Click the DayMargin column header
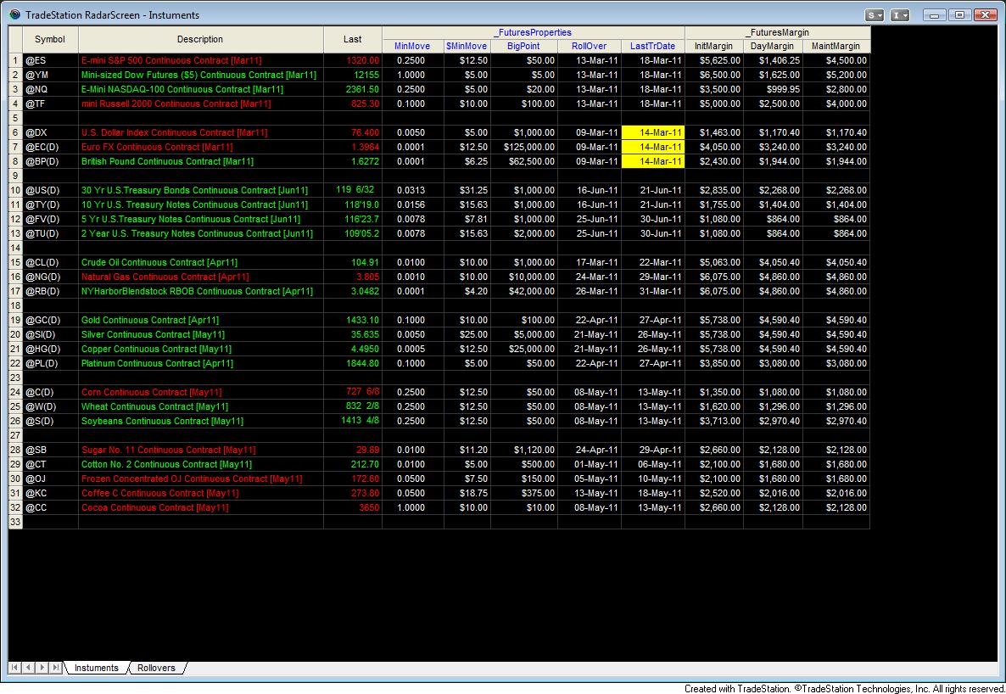This screenshot has height=694, width=1006. coord(773,46)
